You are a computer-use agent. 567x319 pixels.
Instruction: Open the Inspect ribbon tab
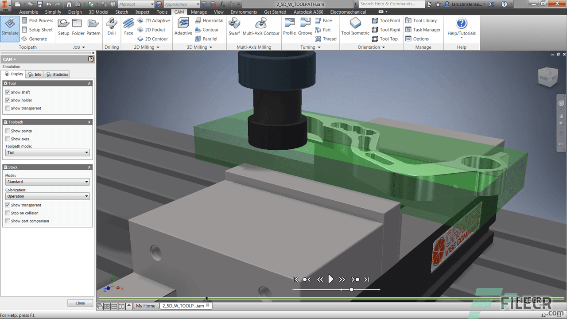click(x=142, y=12)
